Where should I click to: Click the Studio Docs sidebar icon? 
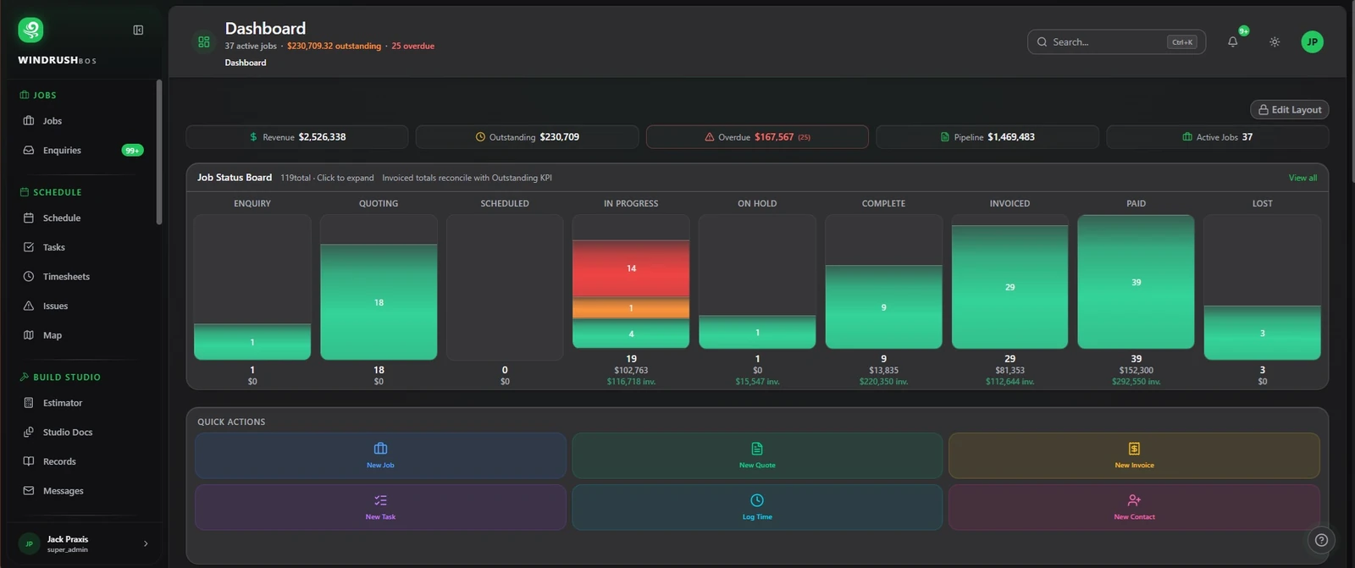[x=29, y=433]
